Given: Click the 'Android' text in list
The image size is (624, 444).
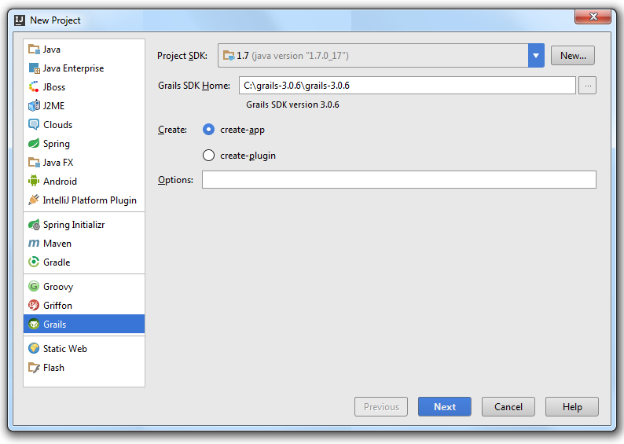Looking at the screenshot, I should pyautogui.click(x=60, y=181).
